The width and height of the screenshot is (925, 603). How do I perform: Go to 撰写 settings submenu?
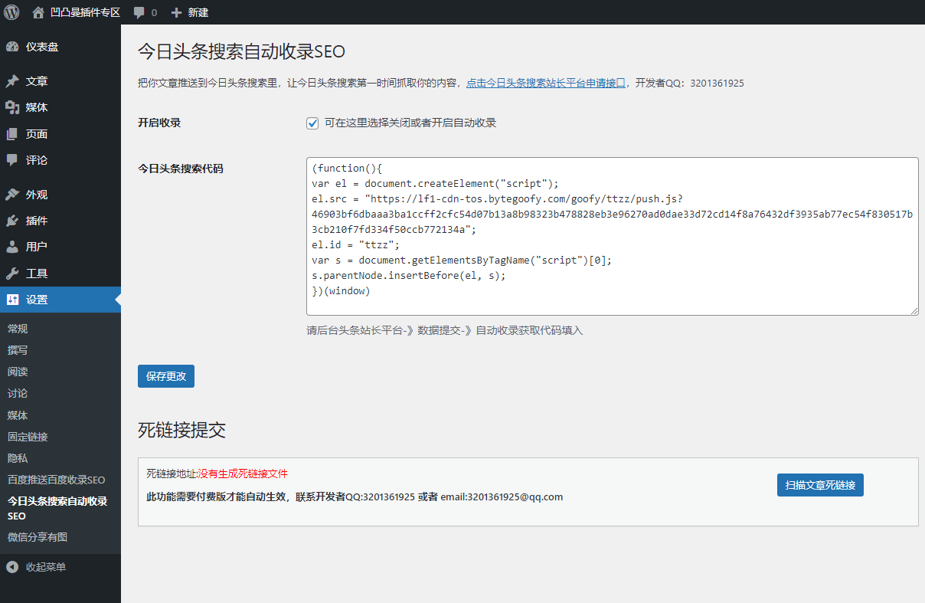(x=18, y=350)
